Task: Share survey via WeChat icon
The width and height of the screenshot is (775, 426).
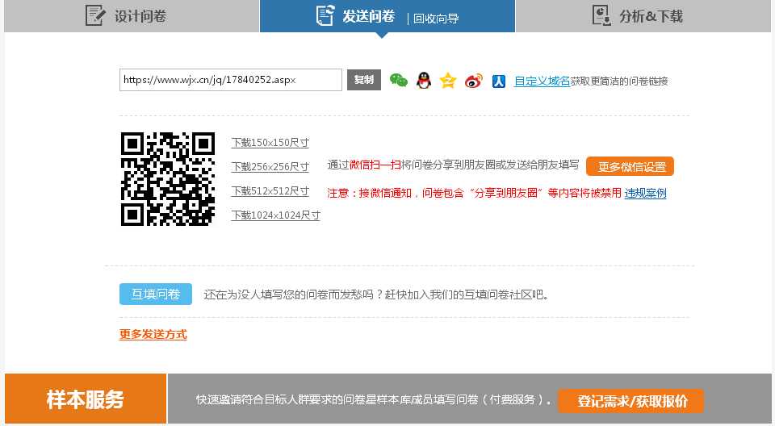Action: [x=398, y=80]
